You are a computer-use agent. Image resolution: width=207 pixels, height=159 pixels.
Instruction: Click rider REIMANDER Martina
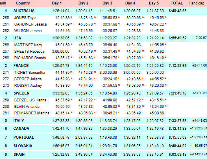[32, 113]
